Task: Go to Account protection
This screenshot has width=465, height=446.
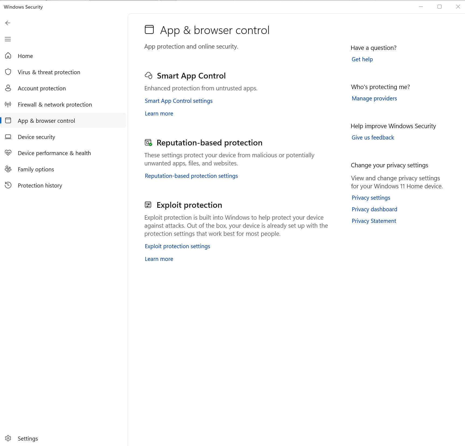Action: point(63,88)
